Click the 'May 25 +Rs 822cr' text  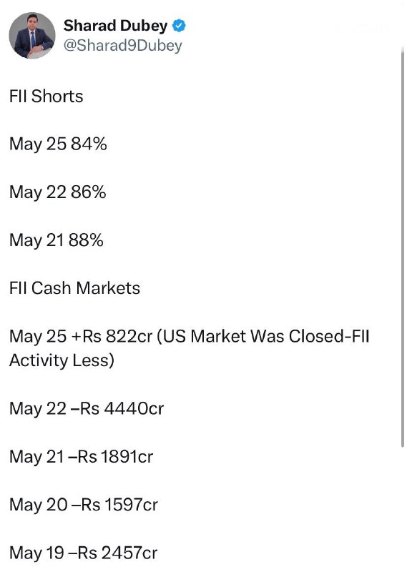click(81, 336)
